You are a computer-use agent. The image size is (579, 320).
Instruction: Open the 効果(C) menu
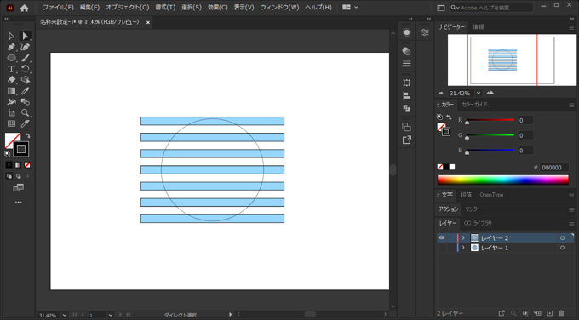(217, 8)
